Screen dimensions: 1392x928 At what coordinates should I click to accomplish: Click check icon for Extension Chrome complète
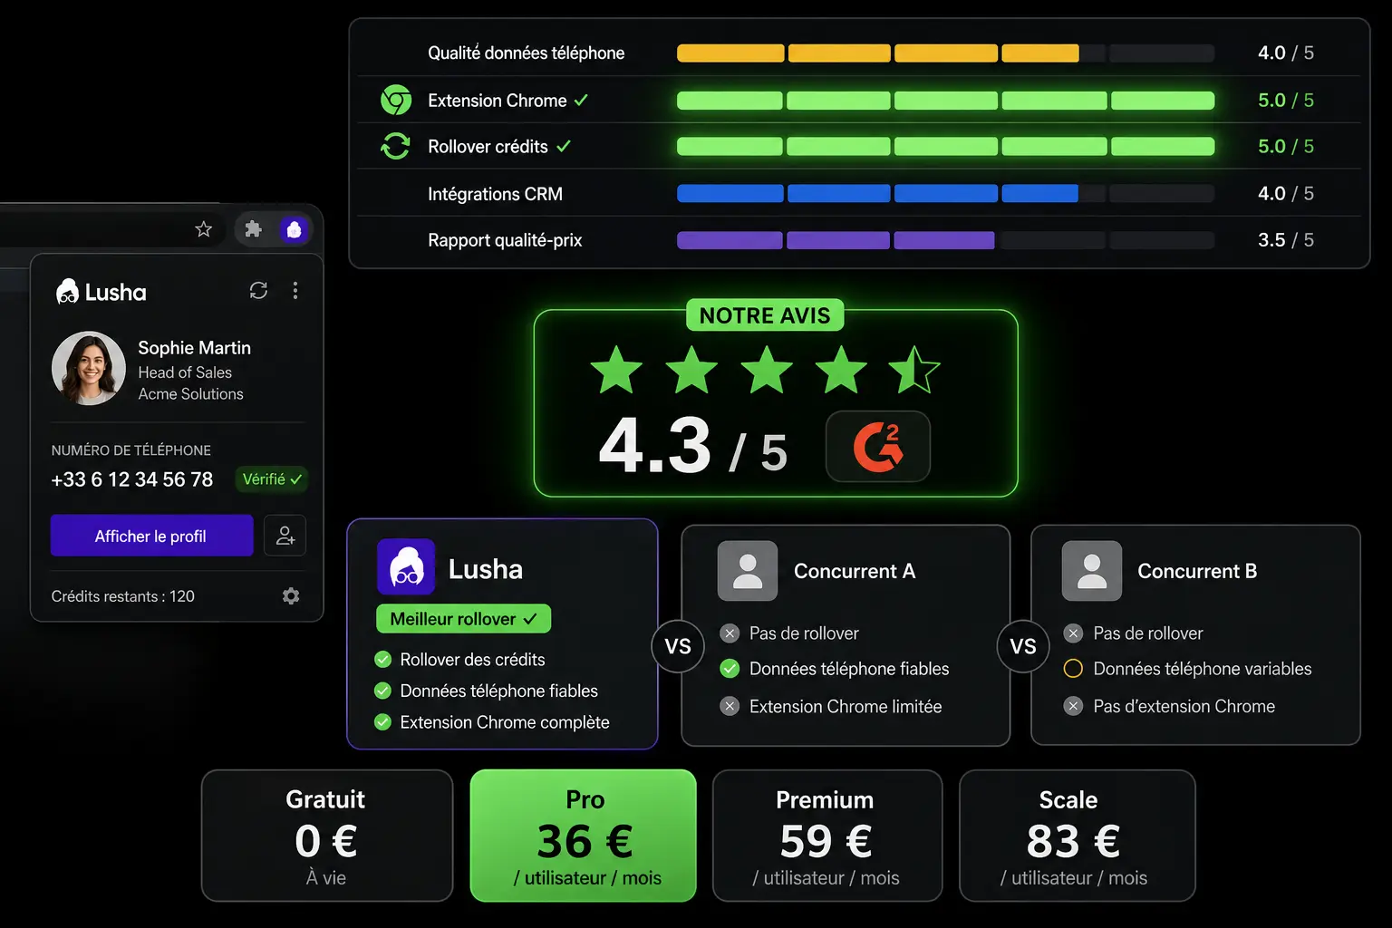coord(383,722)
